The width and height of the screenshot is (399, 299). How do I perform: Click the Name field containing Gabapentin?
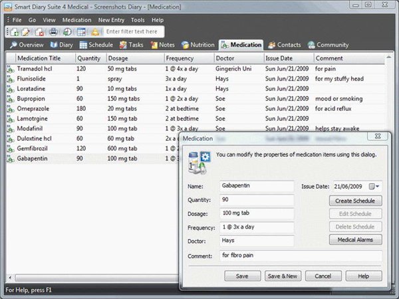257,186
